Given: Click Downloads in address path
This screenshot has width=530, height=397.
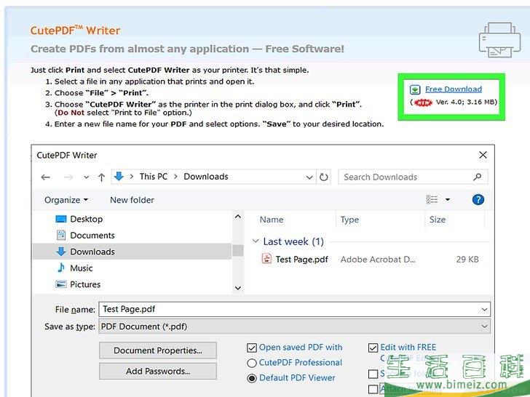Looking at the screenshot, I should 206,177.
